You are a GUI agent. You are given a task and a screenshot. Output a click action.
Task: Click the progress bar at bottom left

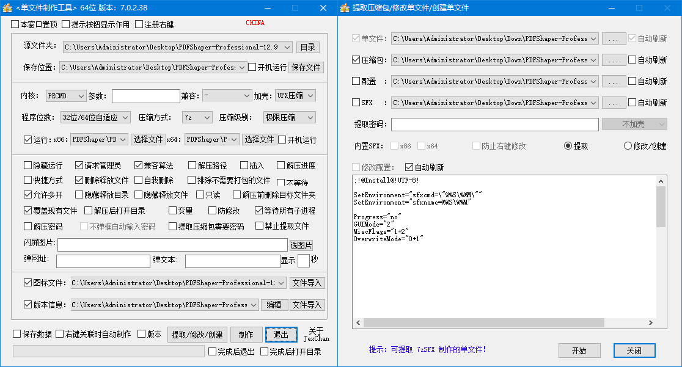(x=109, y=351)
